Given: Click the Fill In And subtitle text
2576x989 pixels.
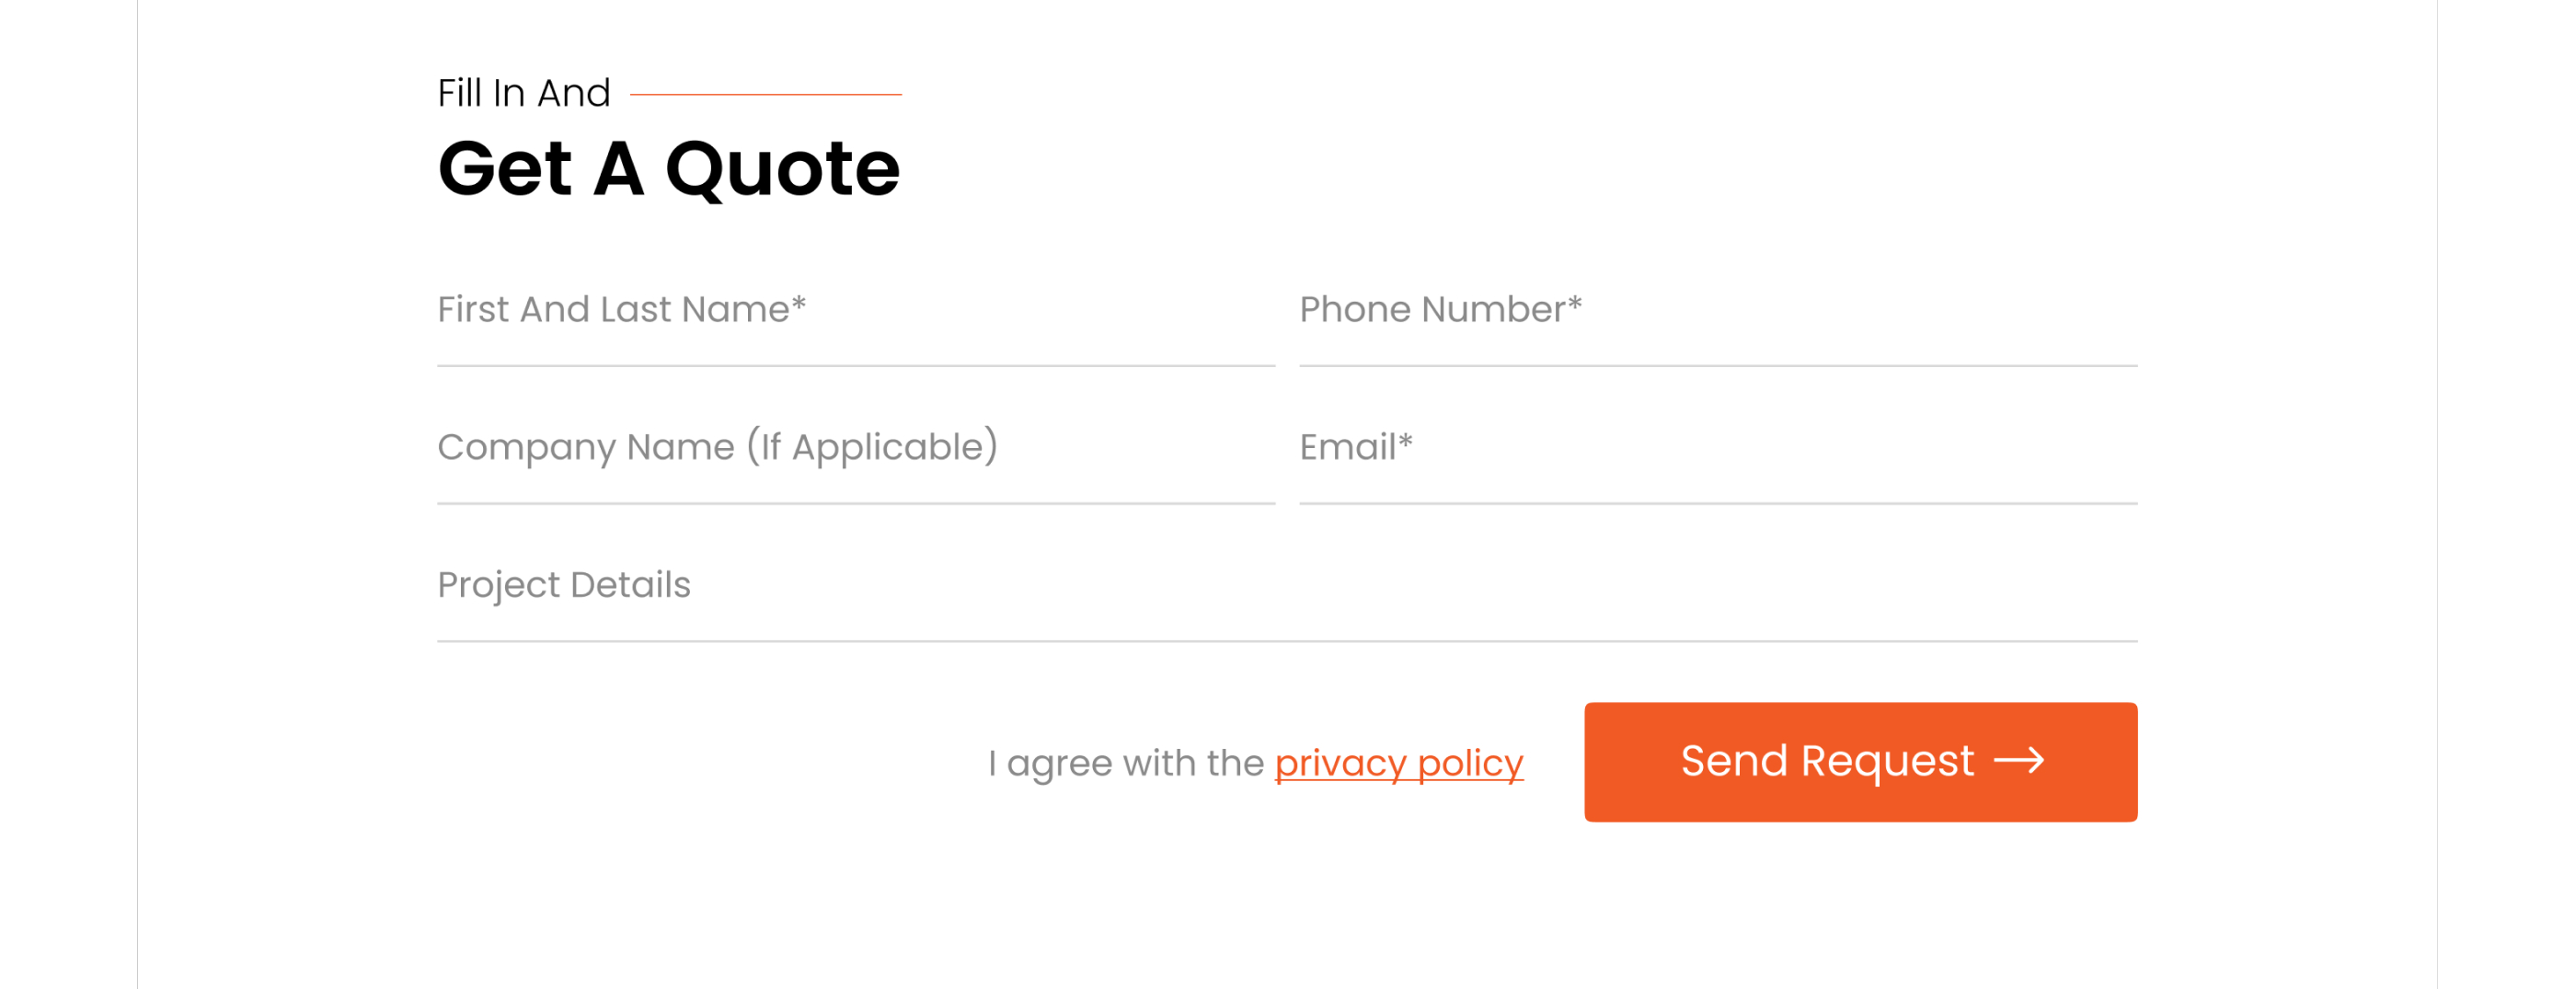Looking at the screenshot, I should click(523, 93).
